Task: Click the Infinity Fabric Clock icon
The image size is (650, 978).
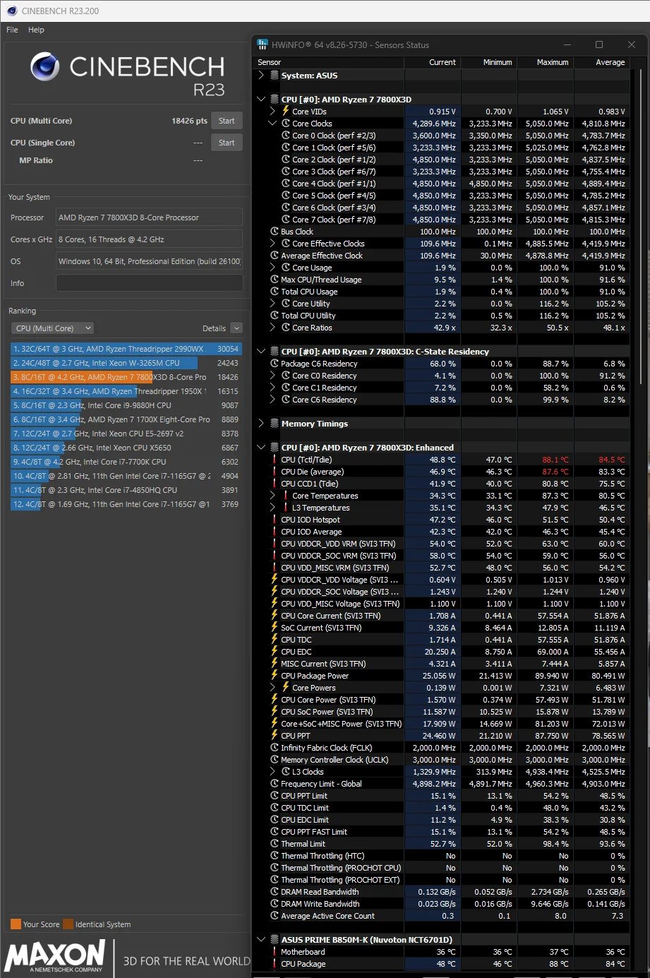Action: coord(275,748)
